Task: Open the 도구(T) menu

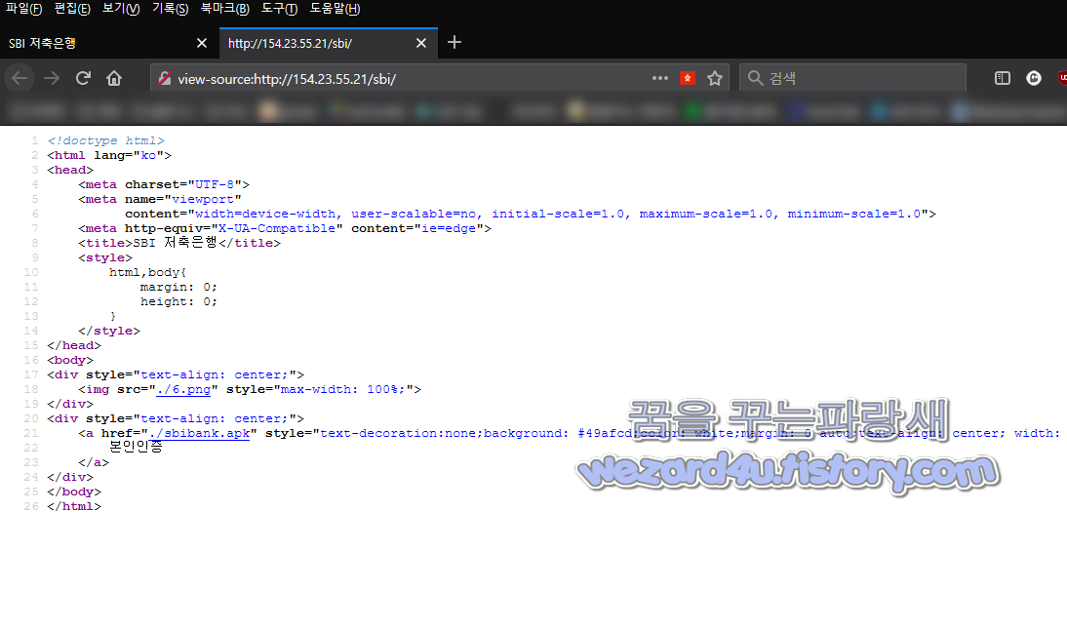Action: click(x=279, y=9)
